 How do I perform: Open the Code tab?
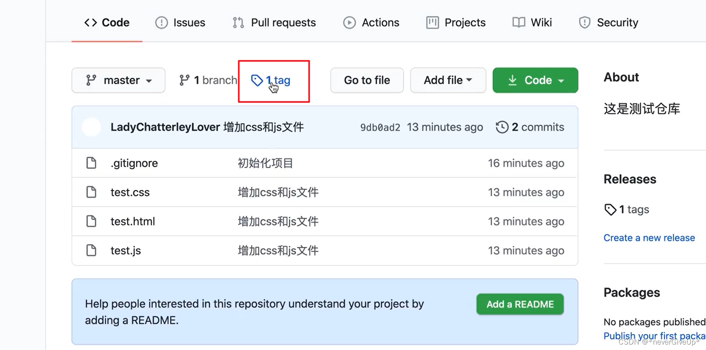pyautogui.click(x=107, y=22)
